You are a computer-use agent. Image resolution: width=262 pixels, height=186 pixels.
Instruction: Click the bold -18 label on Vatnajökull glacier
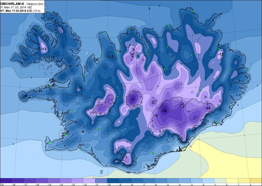164,111
